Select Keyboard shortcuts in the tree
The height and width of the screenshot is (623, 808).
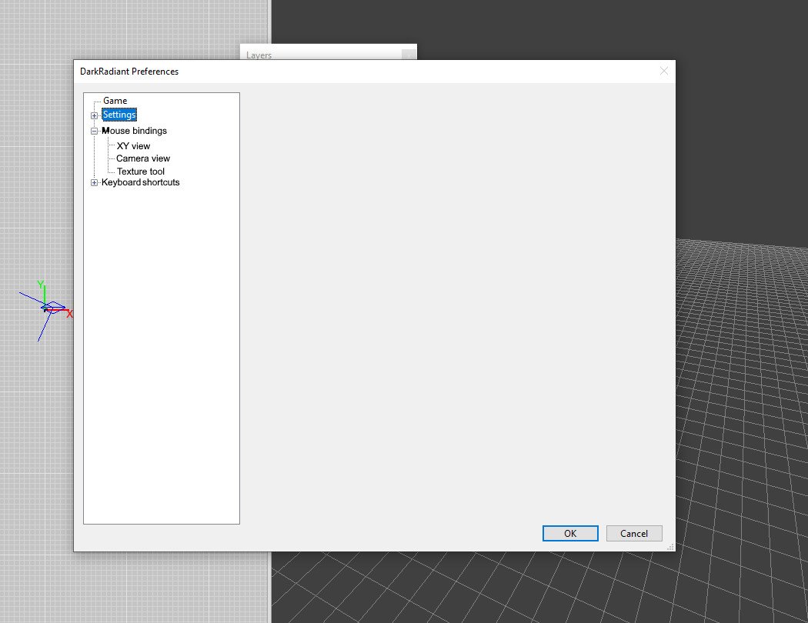coord(140,182)
